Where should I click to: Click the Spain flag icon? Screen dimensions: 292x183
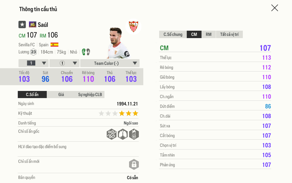(x=54, y=45)
